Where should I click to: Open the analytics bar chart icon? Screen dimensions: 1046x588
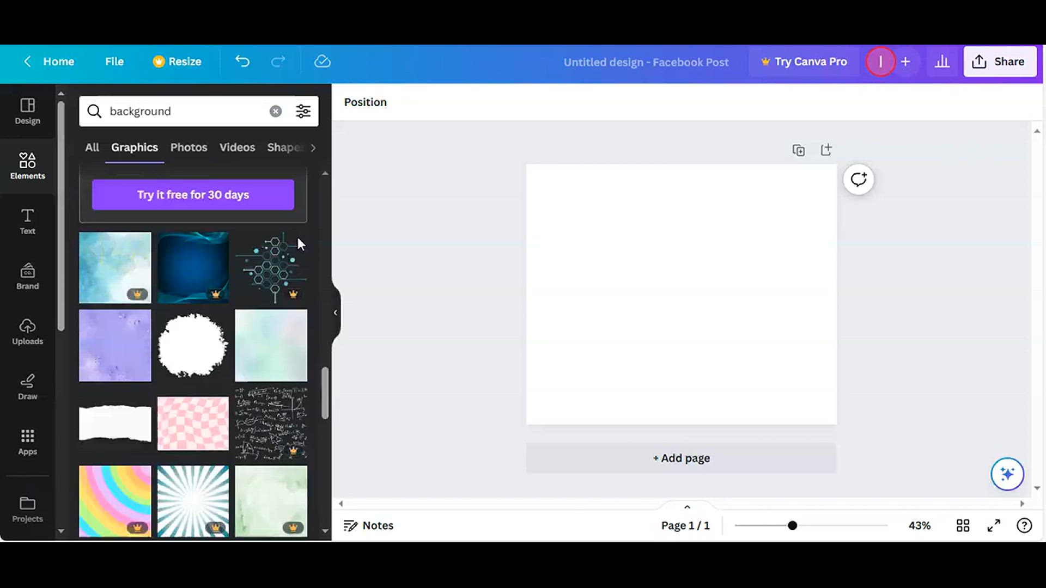pyautogui.click(x=942, y=62)
